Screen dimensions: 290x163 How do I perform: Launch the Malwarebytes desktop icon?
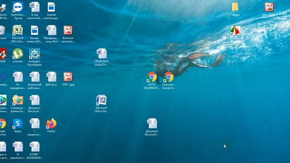coord(3,77)
